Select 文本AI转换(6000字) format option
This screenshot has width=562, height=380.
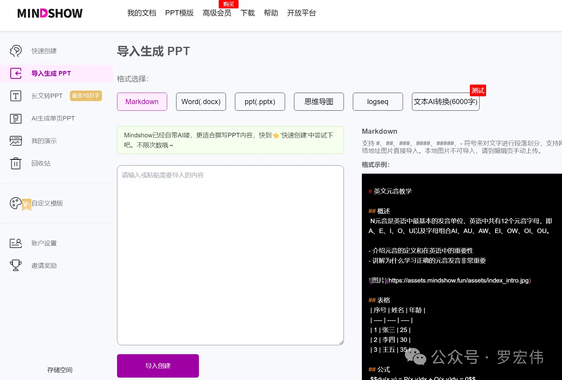tap(446, 102)
